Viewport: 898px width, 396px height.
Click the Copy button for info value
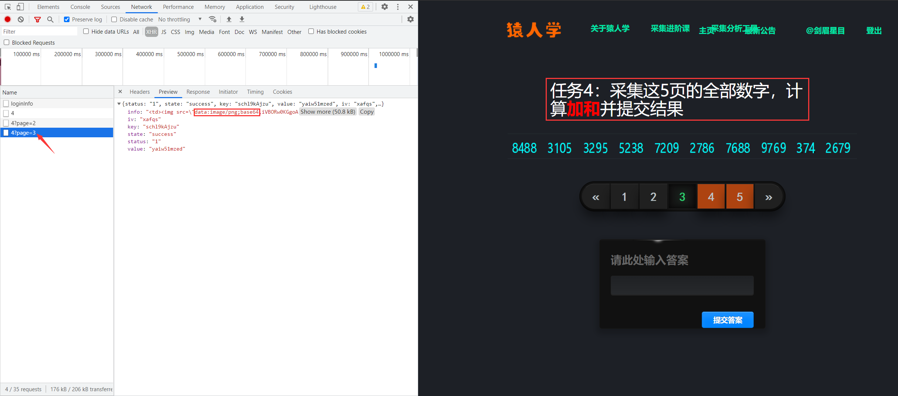pos(366,112)
